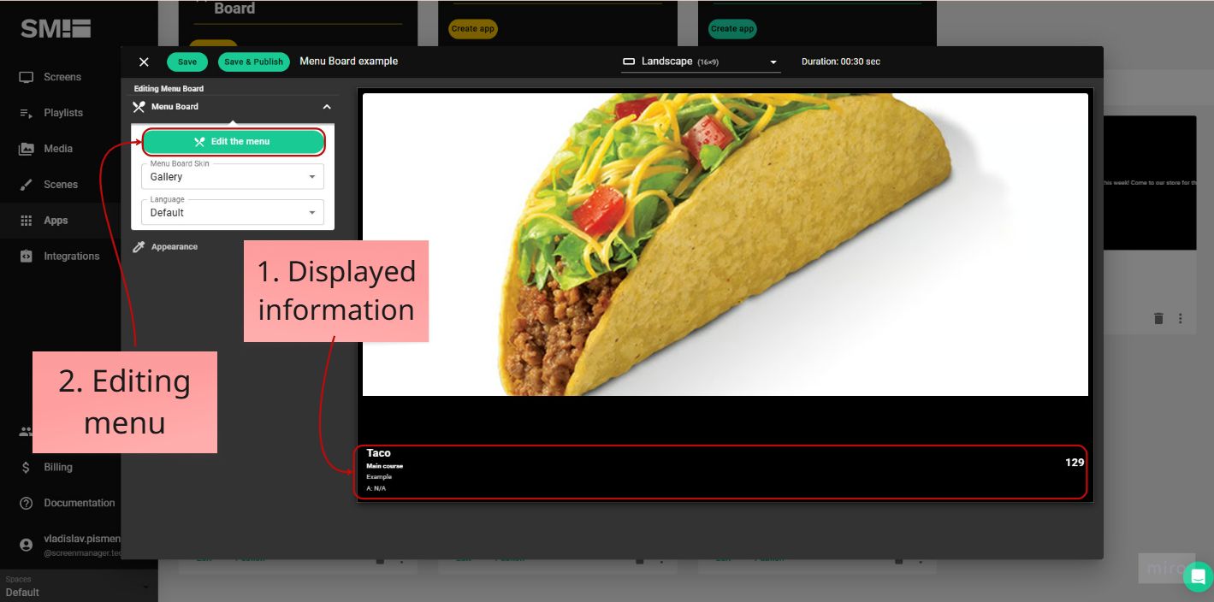This screenshot has height=602, width=1214.
Task: Click the Save & Publish button
Action: pos(253,62)
